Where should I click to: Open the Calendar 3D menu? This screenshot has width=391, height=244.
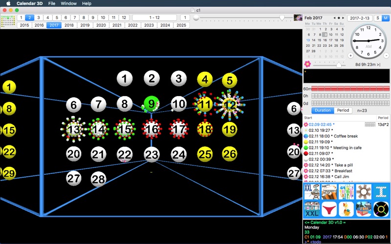click(x=29, y=3)
